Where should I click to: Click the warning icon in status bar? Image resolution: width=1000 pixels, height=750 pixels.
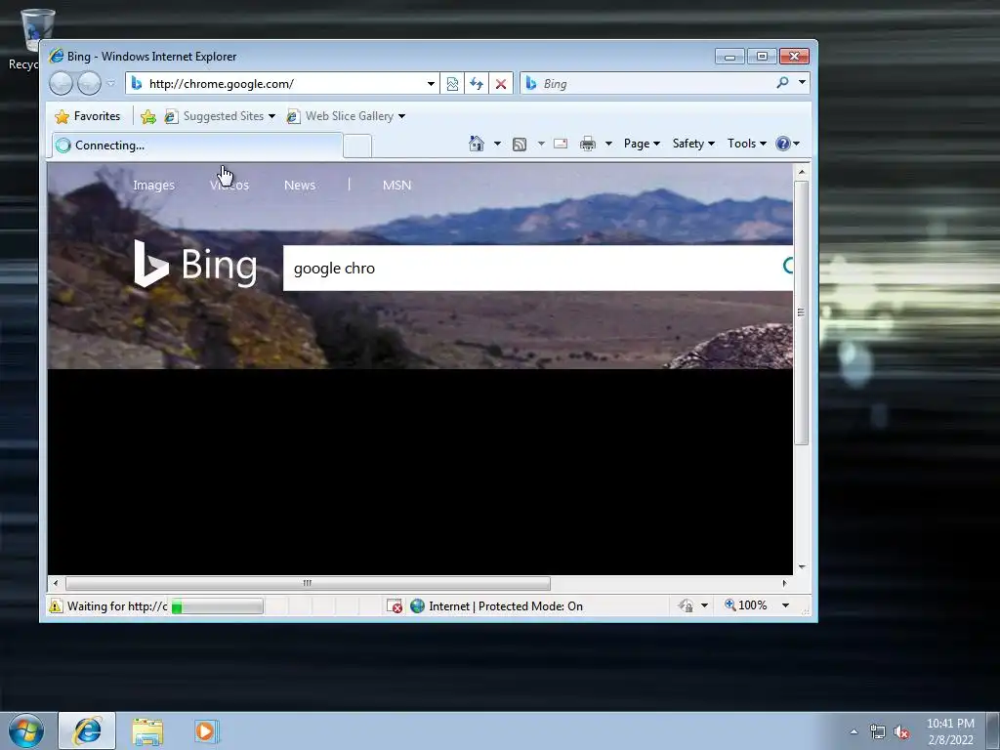click(x=56, y=605)
